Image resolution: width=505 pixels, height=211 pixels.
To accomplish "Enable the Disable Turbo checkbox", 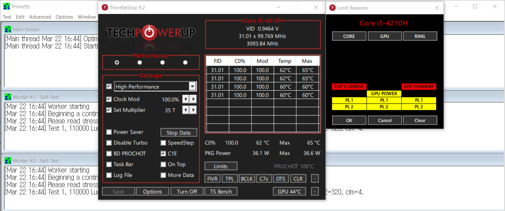I will pos(109,143).
